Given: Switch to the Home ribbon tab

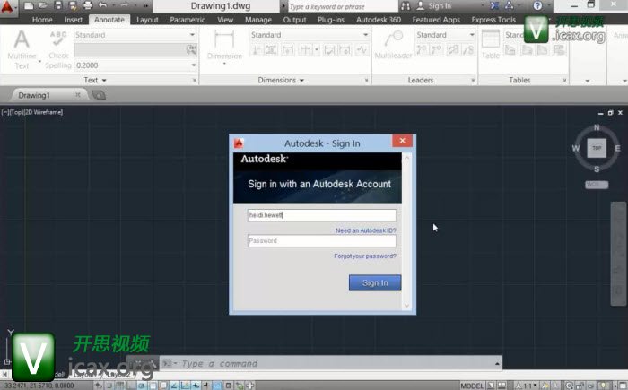Looking at the screenshot, I should [42, 19].
